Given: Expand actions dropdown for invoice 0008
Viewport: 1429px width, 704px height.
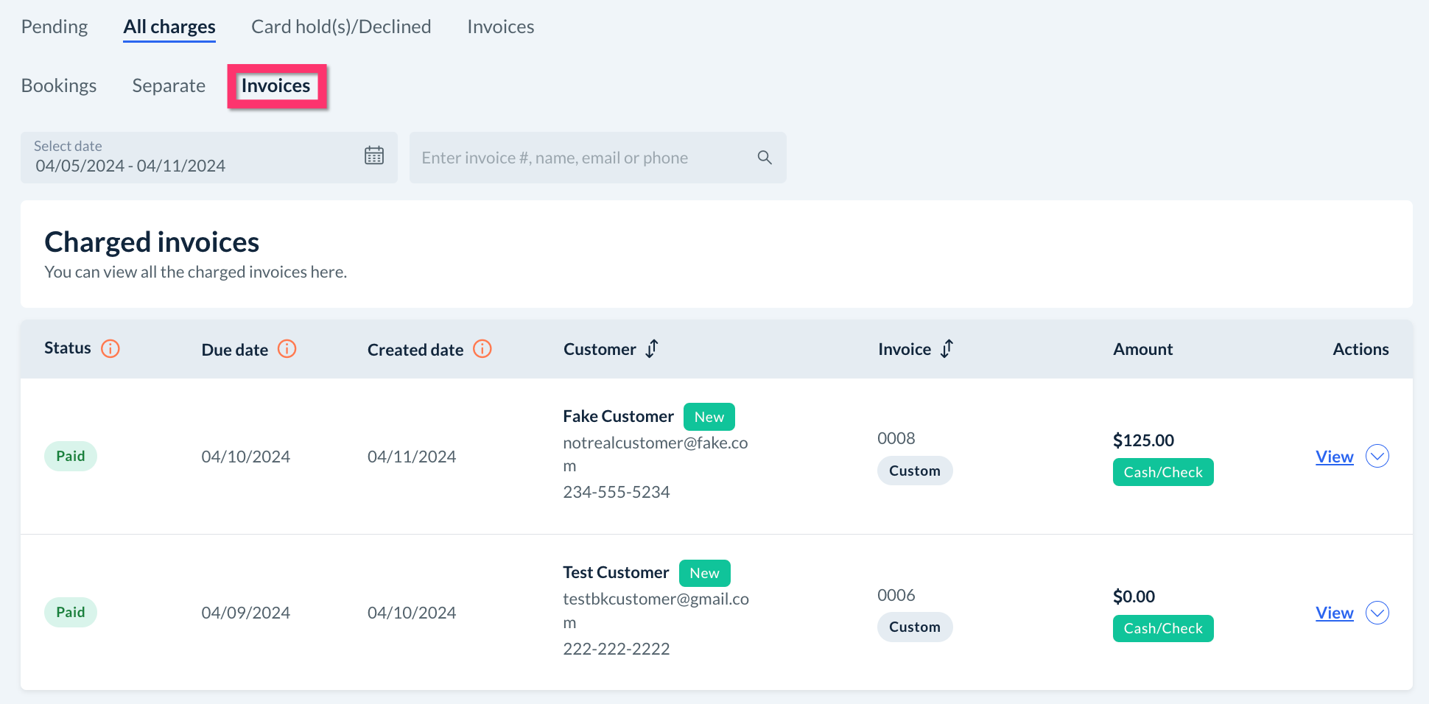Looking at the screenshot, I should (1377, 457).
